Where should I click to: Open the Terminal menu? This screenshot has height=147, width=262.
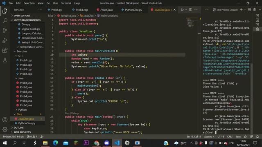(66, 3)
